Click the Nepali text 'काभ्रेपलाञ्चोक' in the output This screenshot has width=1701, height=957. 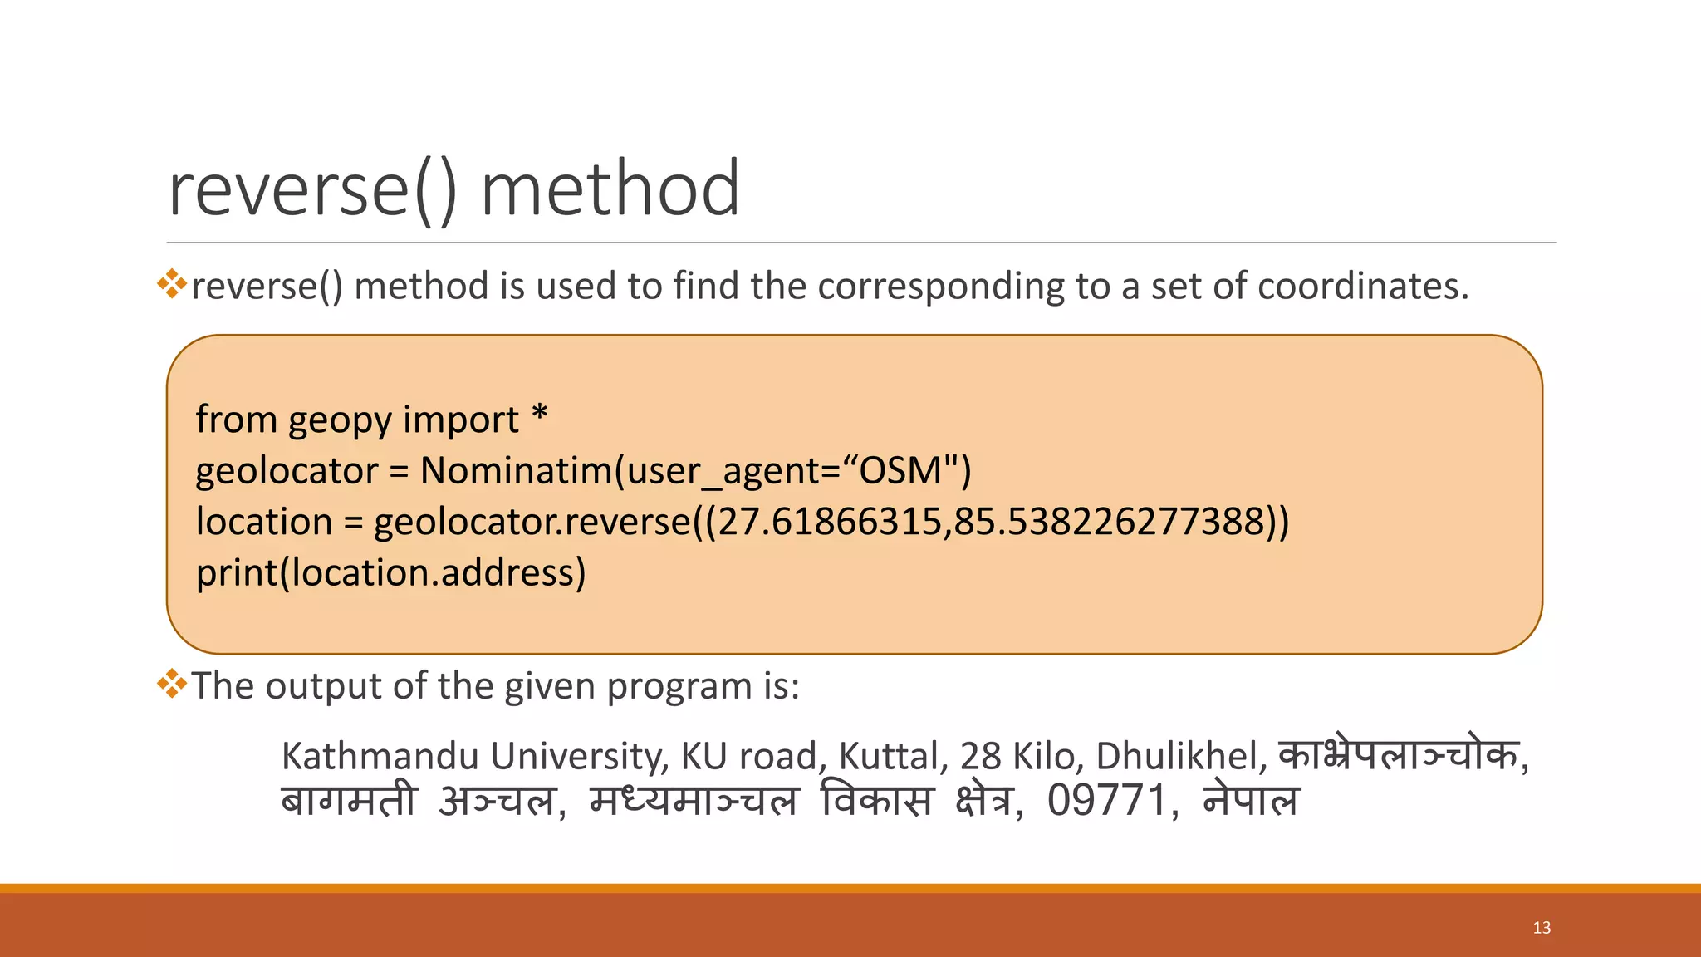tap(1399, 755)
